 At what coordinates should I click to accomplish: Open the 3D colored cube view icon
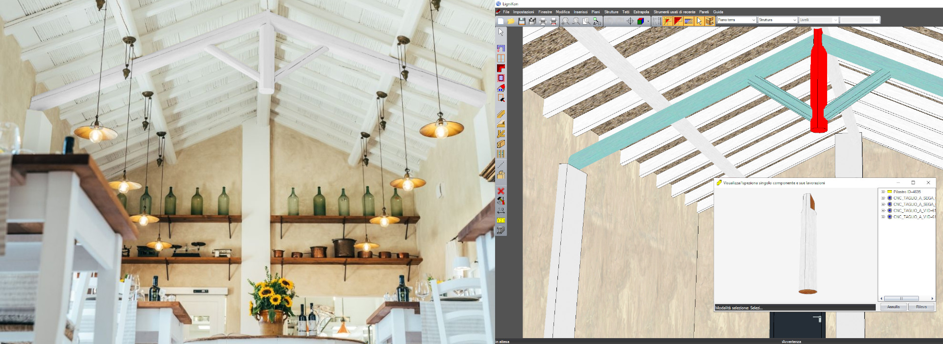click(x=640, y=21)
